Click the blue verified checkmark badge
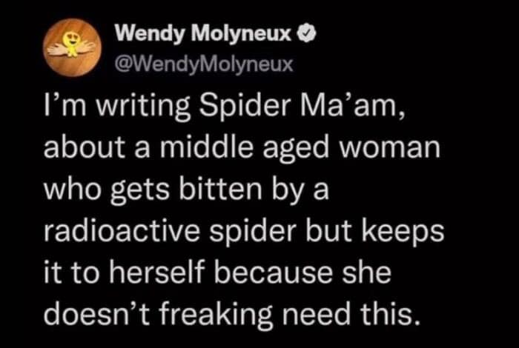Viewport: 519px width, 348px height. tap(305, 33)
